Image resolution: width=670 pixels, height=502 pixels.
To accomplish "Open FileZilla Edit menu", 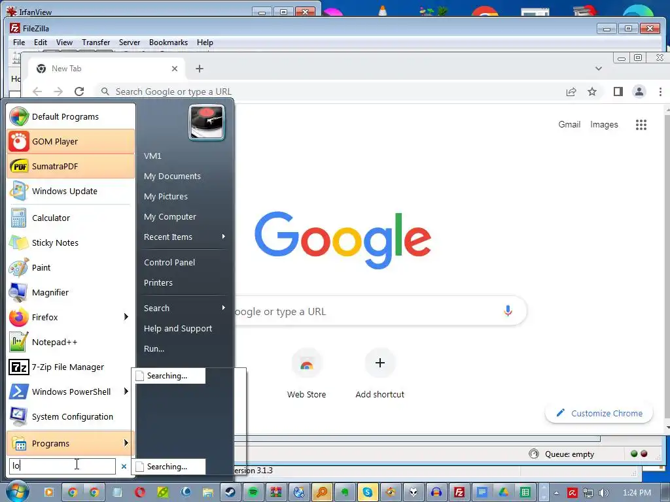I will pos(41,42).
